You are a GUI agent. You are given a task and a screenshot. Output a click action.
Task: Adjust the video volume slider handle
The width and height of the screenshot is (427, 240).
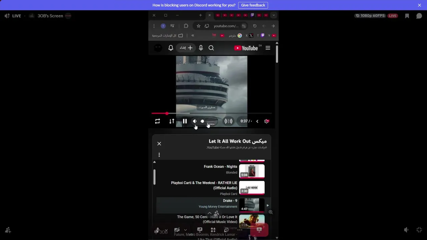point(202,121)
